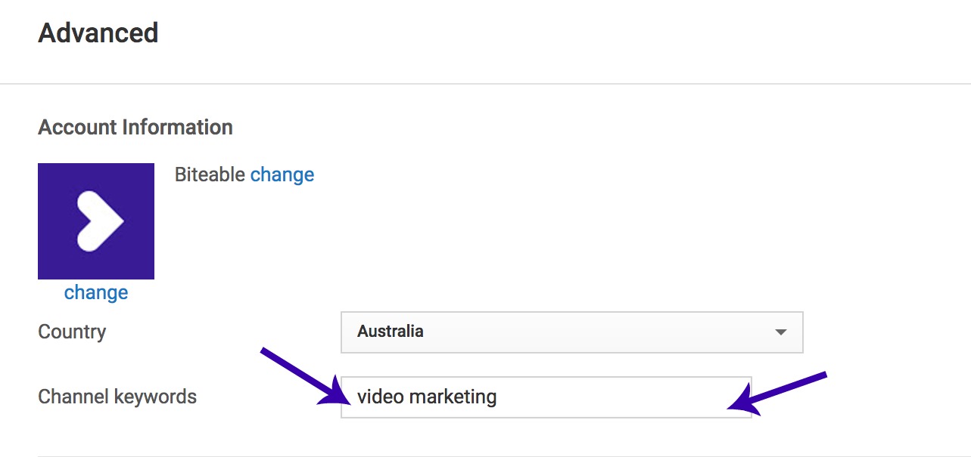971x457 pixels.
Task: Click the Country field label
Action: pyautogui.click(x=71, y=331)
